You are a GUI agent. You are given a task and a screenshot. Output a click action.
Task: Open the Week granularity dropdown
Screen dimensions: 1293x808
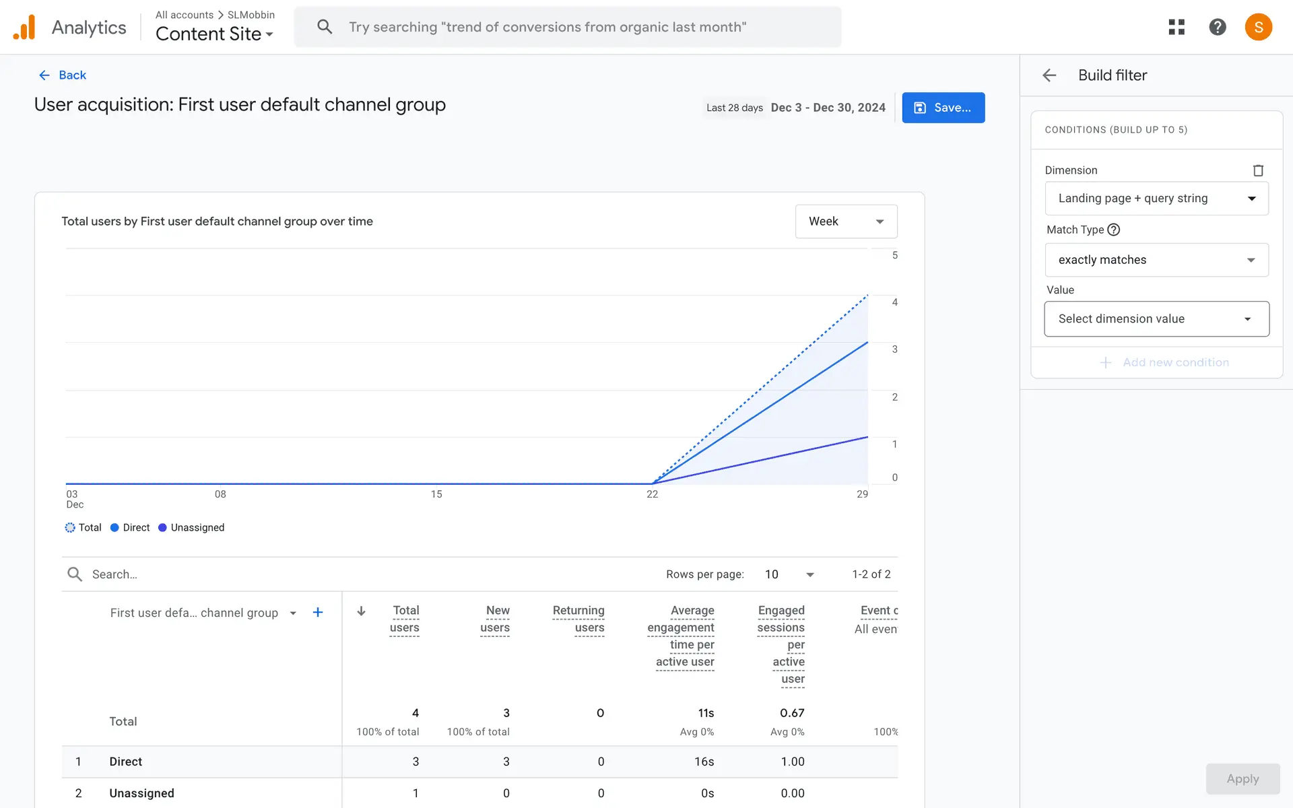(846, 222)
